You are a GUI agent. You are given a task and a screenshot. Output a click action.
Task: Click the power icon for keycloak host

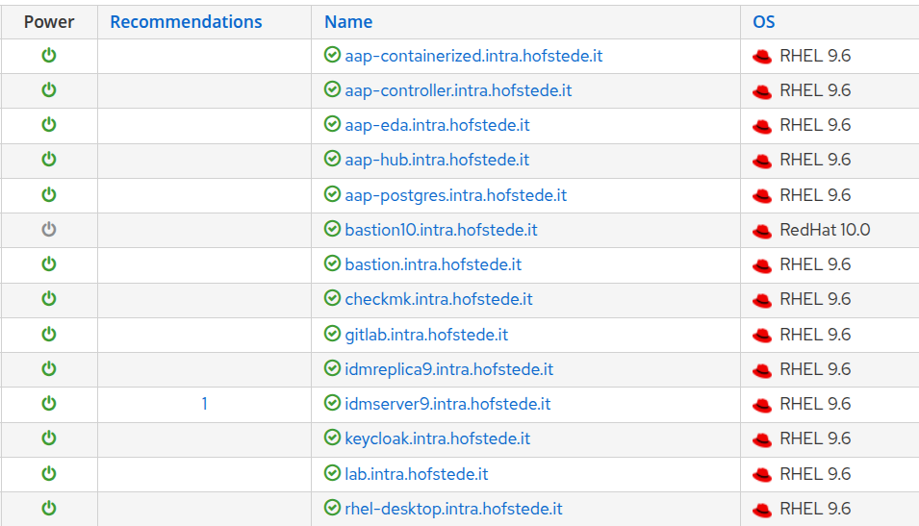pyautogui.click(x=49, y=438)
